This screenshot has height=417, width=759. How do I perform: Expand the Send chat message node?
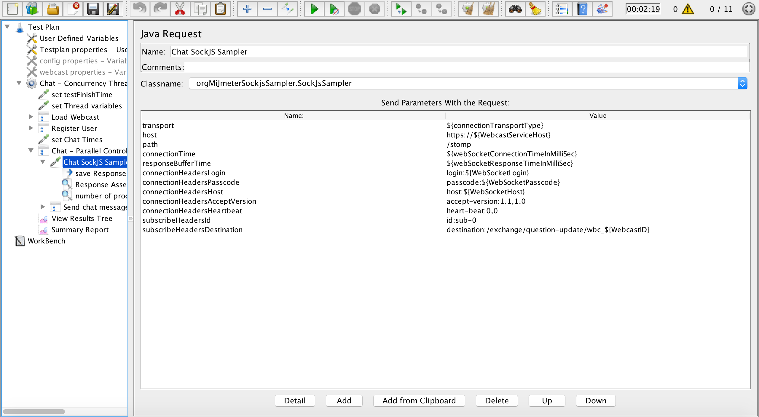[43, 207]
